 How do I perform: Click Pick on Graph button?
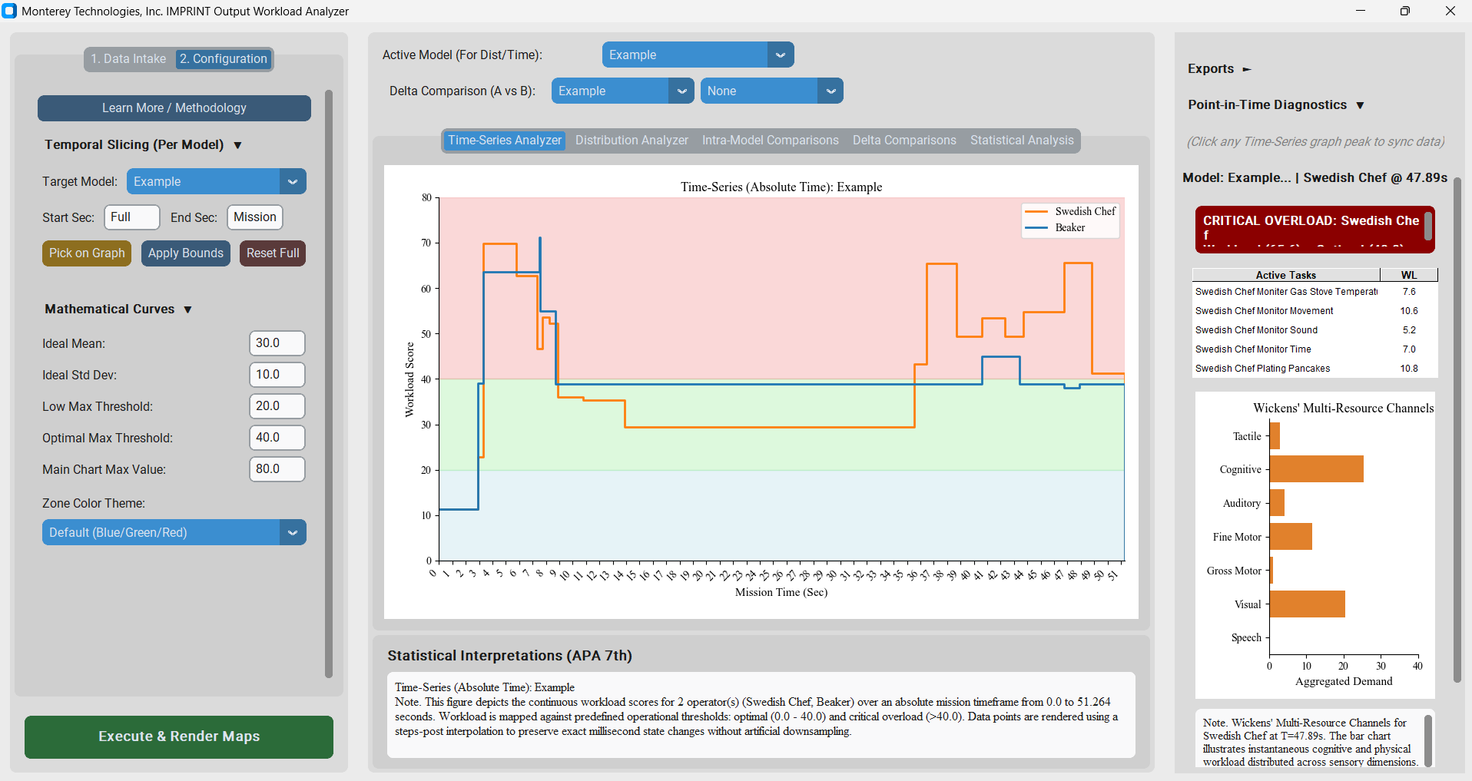pyautogui.click(x=87, y=253)
